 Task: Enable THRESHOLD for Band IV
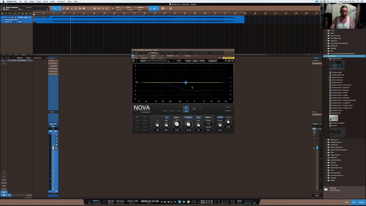(188, 117)
